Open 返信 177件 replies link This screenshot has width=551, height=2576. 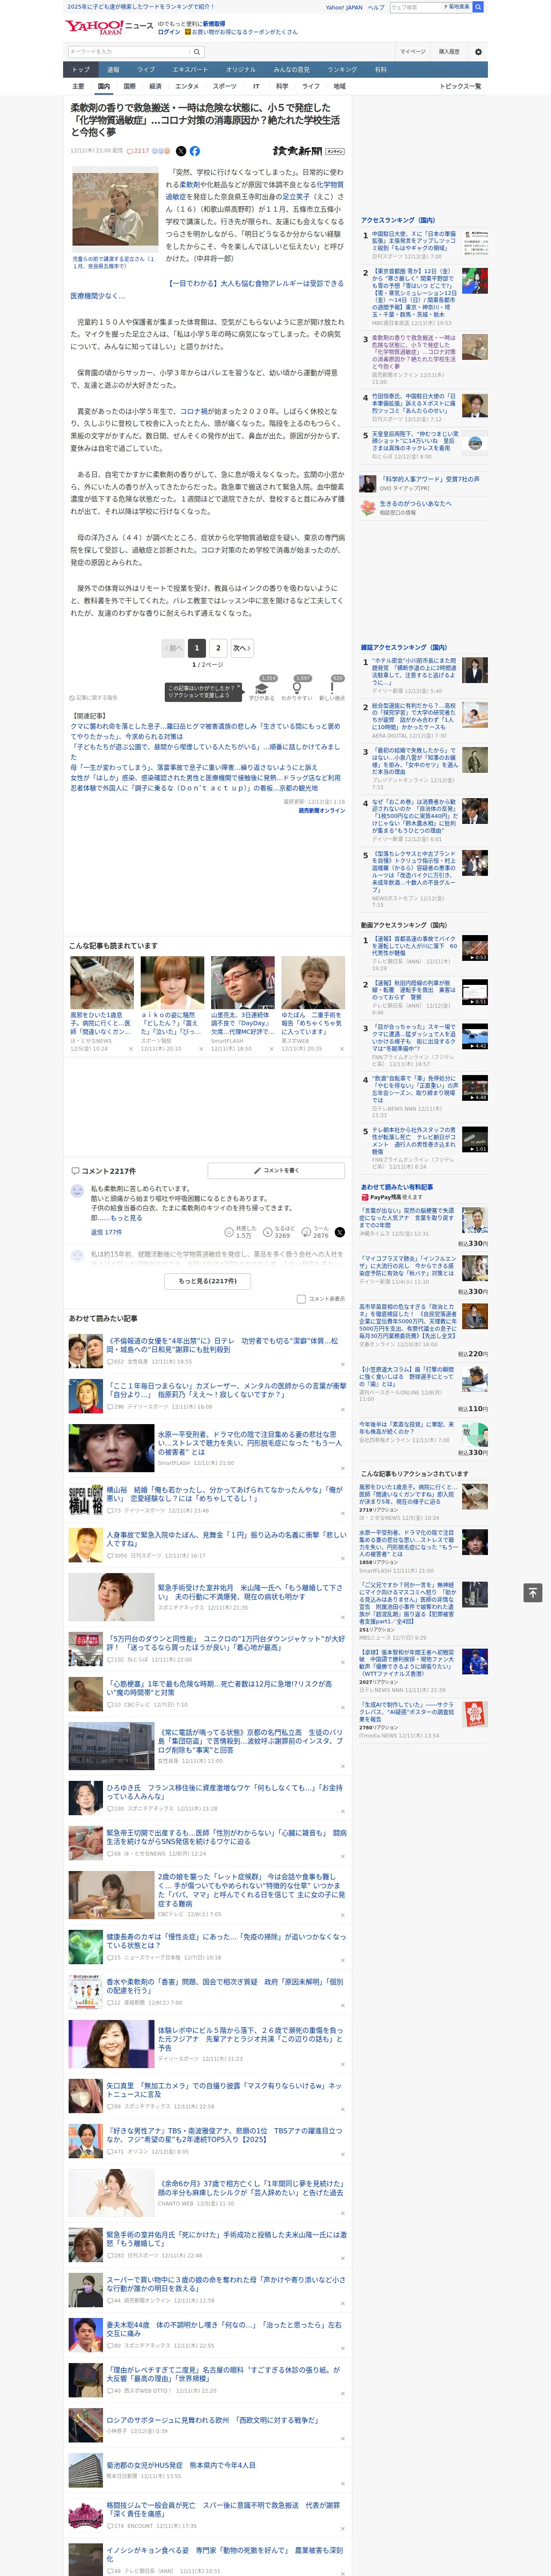tap(106, 1233)
